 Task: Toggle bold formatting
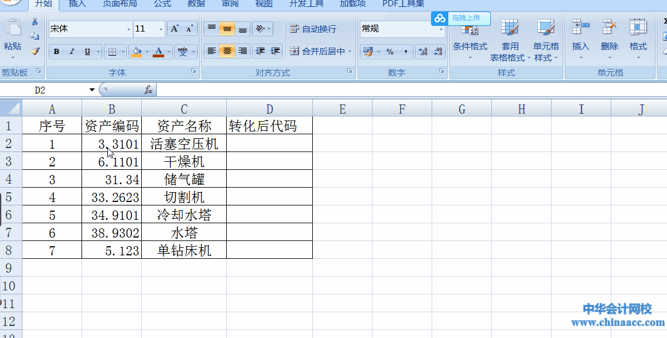point(56,52)
